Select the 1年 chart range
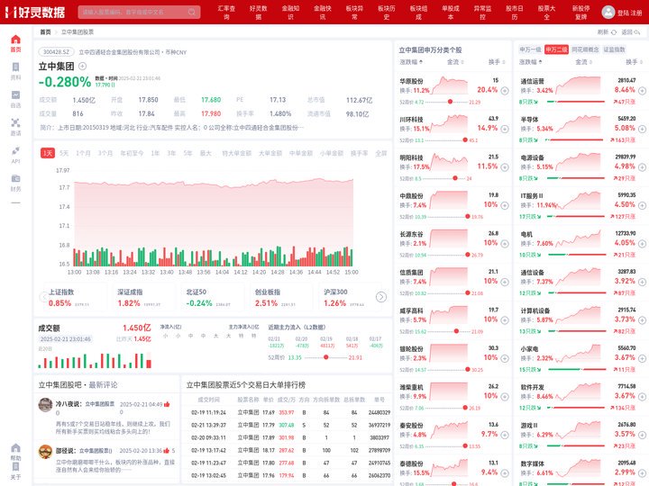The height and width of the screenshot is (486, 649). click(155, 153)
